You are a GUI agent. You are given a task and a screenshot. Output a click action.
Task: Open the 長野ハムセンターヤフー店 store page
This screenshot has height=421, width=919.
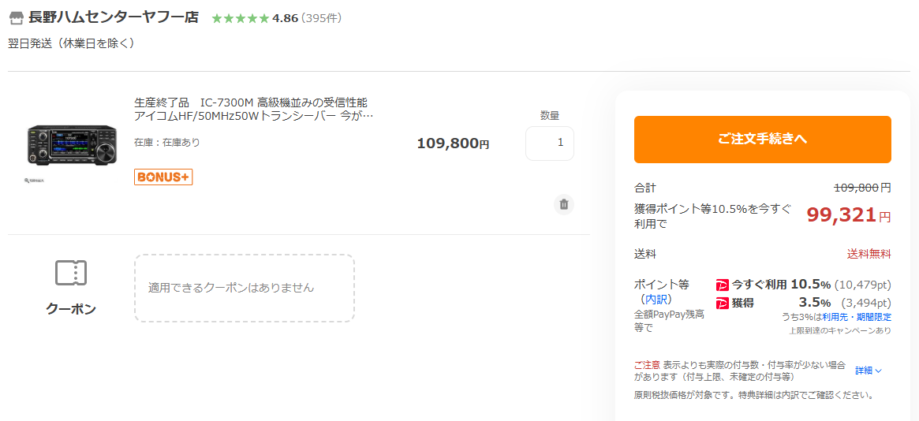pos(114,17)
